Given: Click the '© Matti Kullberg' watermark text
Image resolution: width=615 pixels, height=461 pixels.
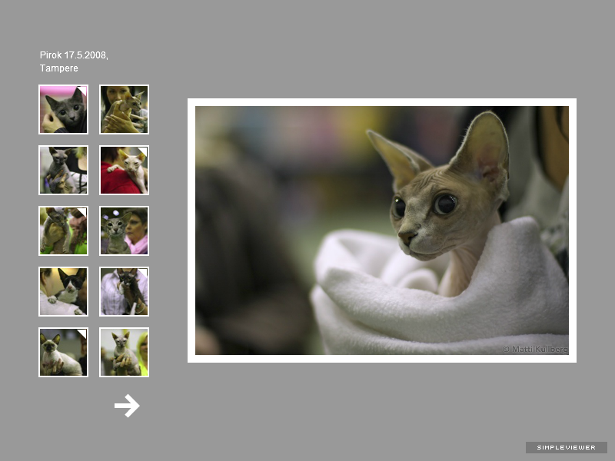Looking at the screenshot, I should pos(535,349).
